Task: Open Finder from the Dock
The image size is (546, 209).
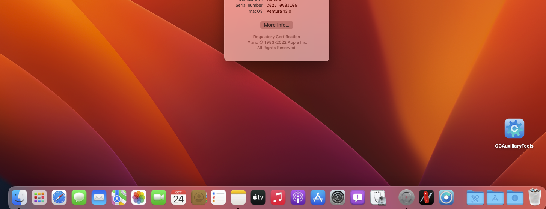Action: click(x=19, y=197)
